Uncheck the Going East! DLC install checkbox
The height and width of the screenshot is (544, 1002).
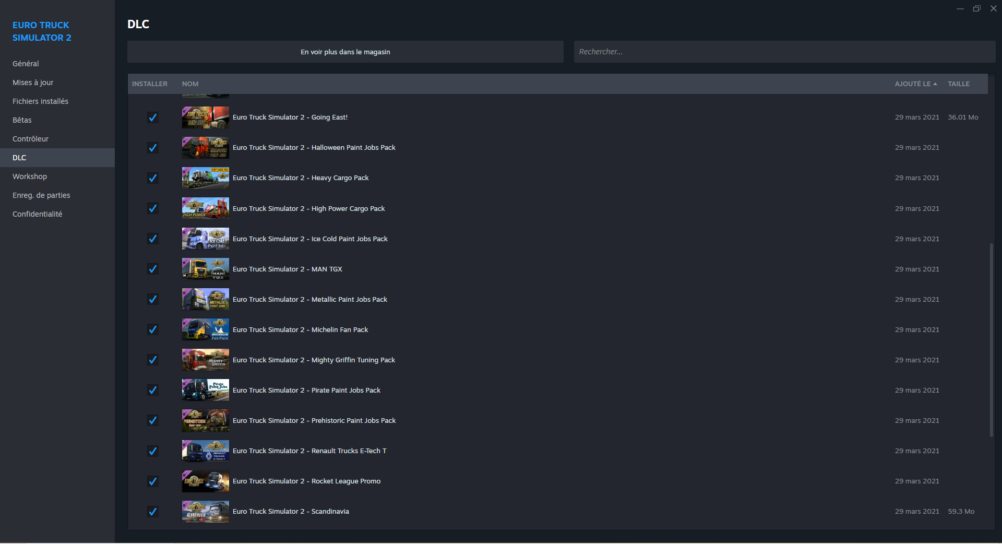(152, 117)
